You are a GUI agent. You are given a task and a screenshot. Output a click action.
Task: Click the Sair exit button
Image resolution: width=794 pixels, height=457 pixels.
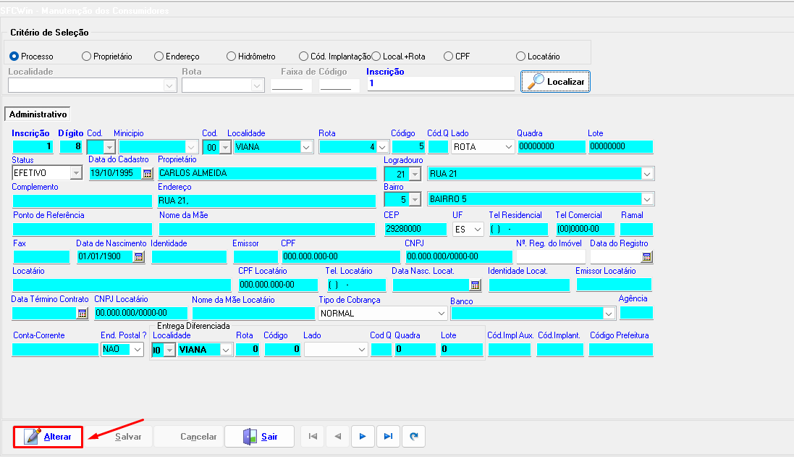click(259, 437)
